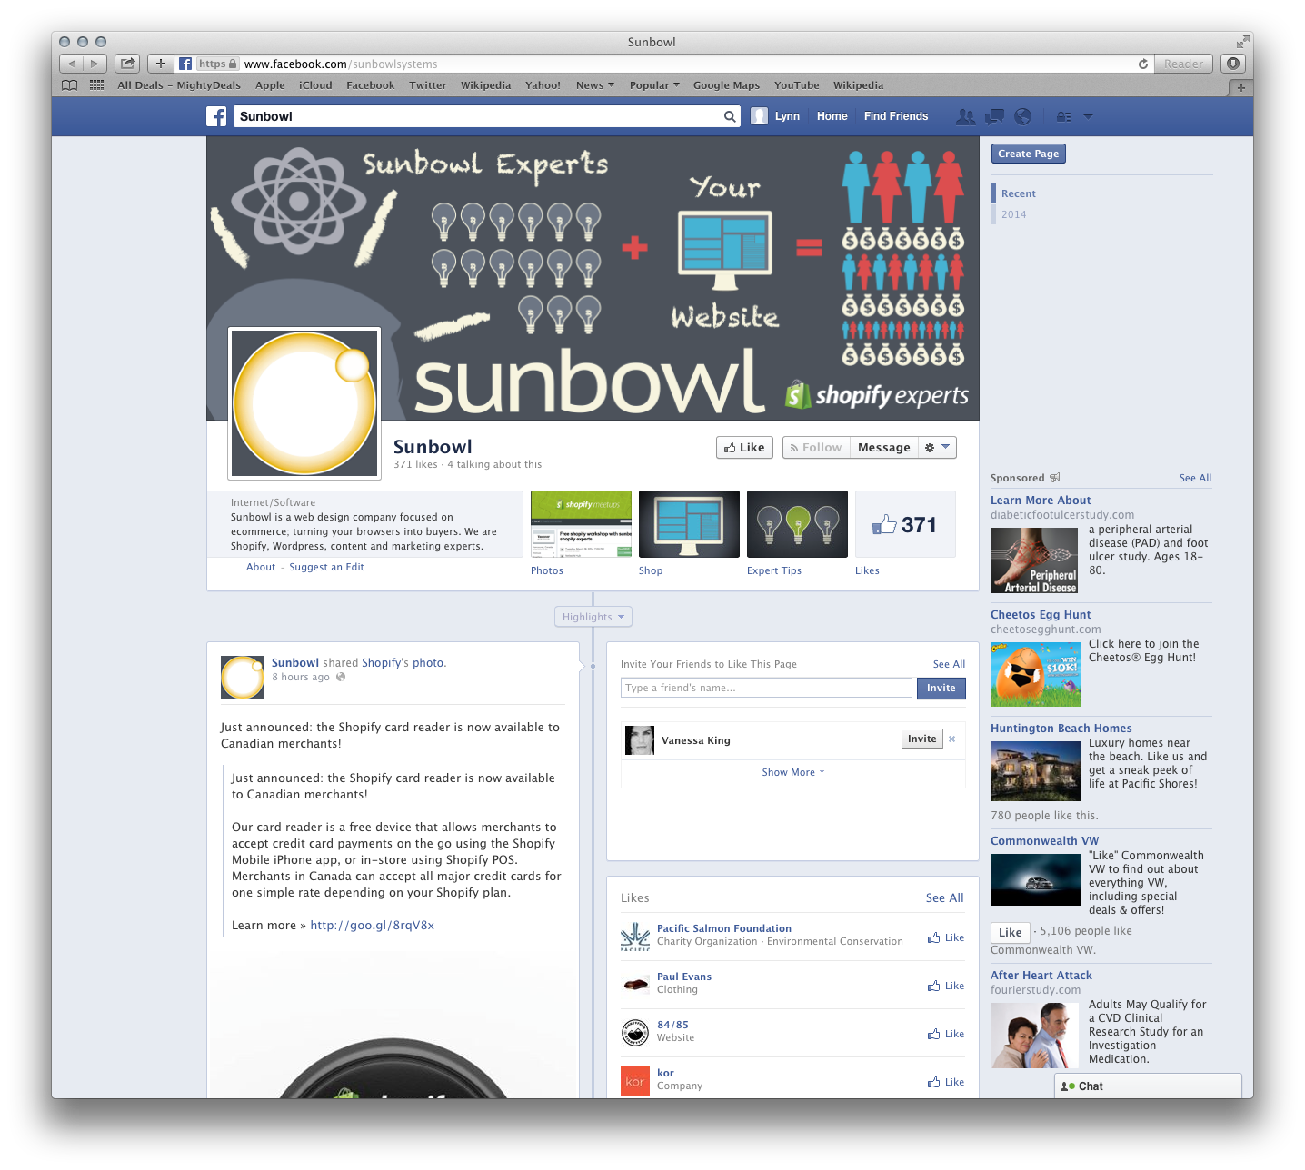Invite Vanessa King

click(x=921, y=739)
